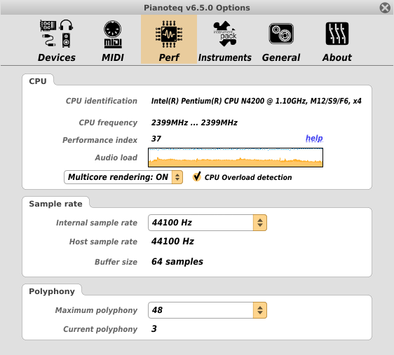Click the CPU identification label

pos(102,101)
